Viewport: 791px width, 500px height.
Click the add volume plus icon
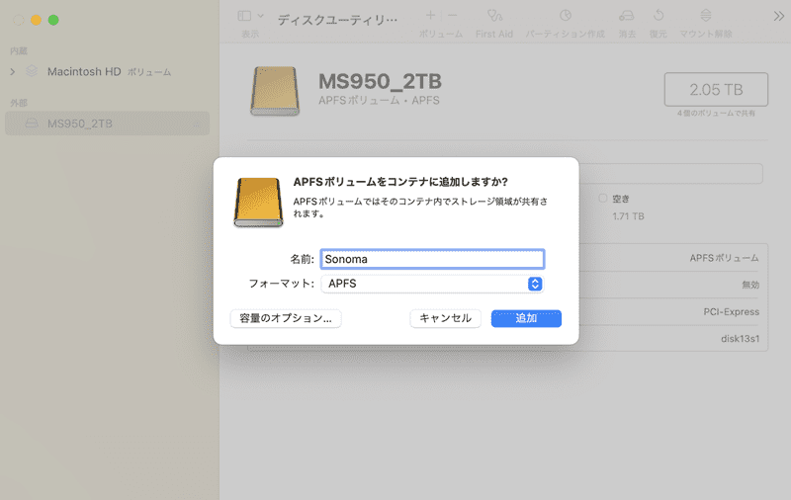430,16
